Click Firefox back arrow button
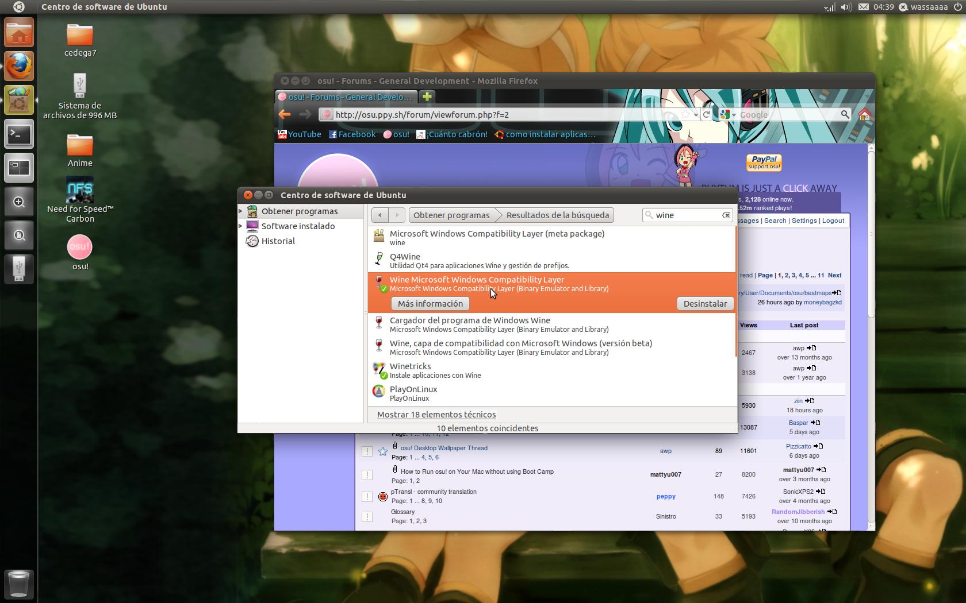The width and height of the screenshot is (966, 603). pos(284,114)
